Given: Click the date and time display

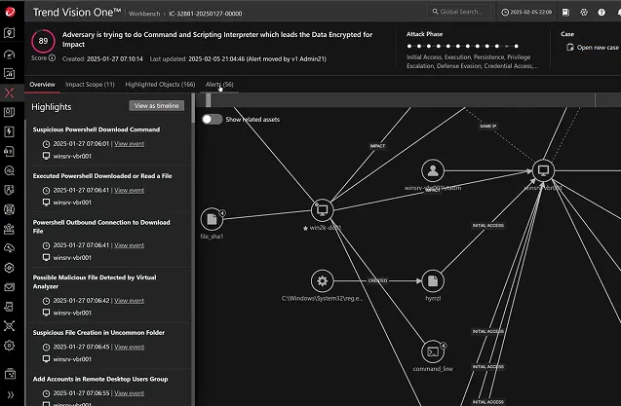Looking at the screenshot, I should [529, 12].
